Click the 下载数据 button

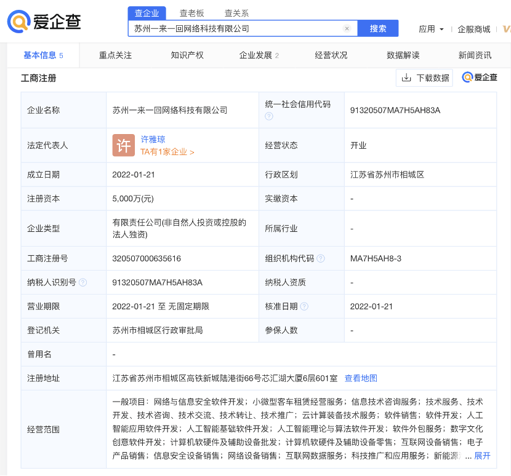(x=424, y=78)
